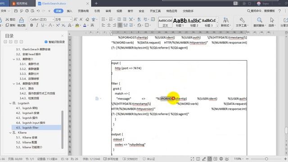
Task: Decrease font size icon
Action: tap(81, 19)
